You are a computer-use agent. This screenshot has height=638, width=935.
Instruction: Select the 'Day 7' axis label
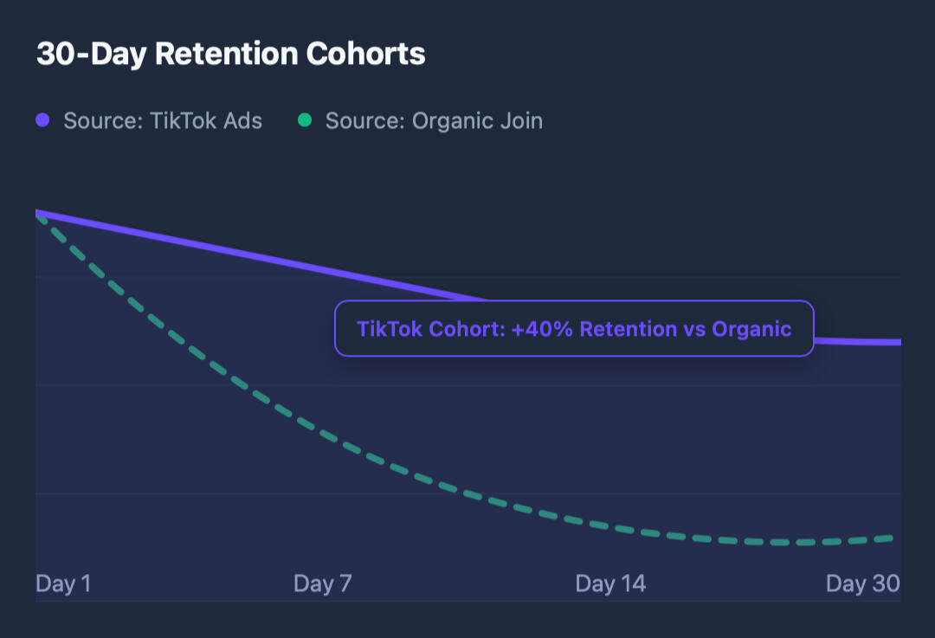pyautogui.click(x=323, y=583)
